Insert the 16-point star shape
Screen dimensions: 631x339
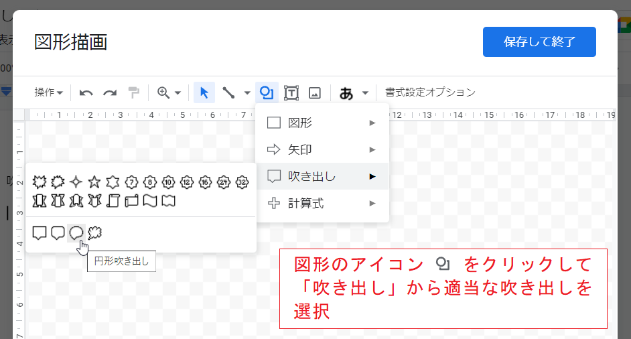point(205,182)
